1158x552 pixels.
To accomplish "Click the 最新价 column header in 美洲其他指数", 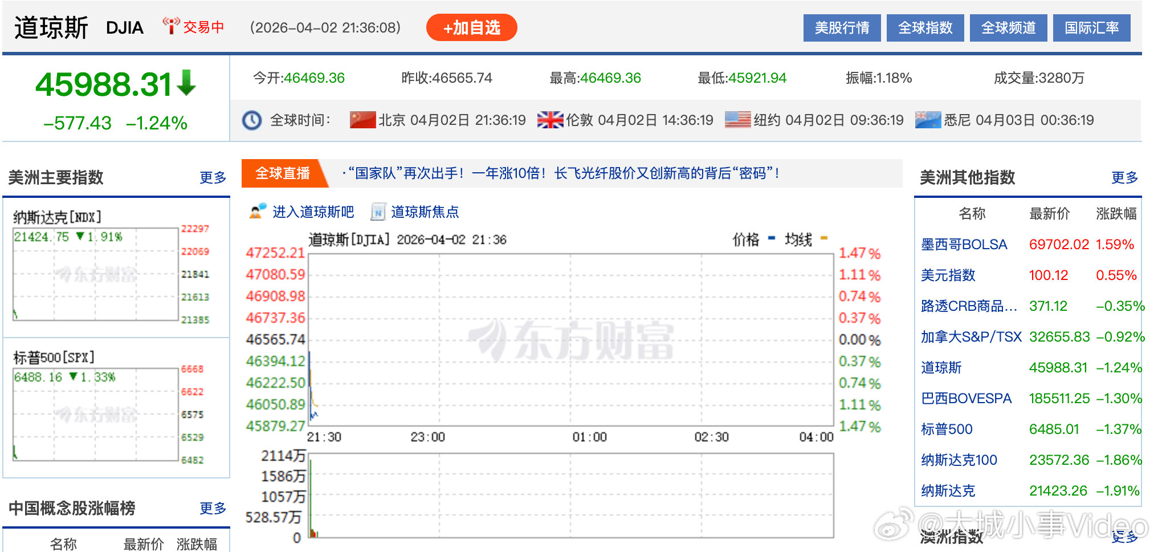I will pyautogui.click(x=1049, y=214).
